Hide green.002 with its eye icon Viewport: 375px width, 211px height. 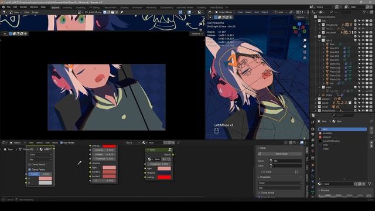pyautogui.click(x=363, y=64)
